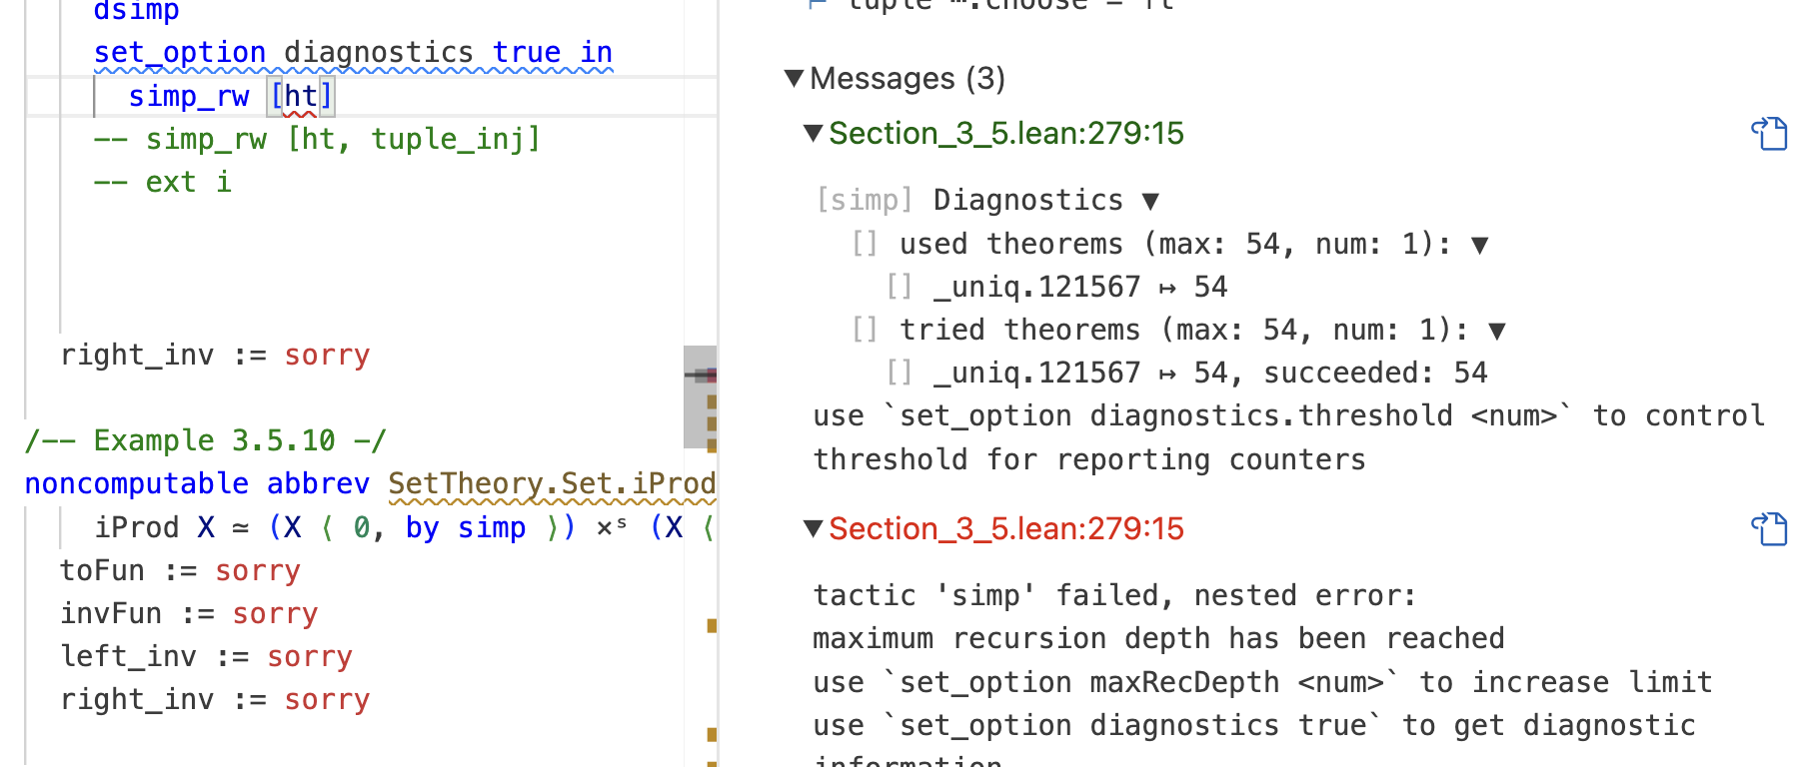The width and height of the screenshot is (1811, 767).
Task: Place cursor on 'ht' in simp_rw [ht]
Action: [301, 96]
